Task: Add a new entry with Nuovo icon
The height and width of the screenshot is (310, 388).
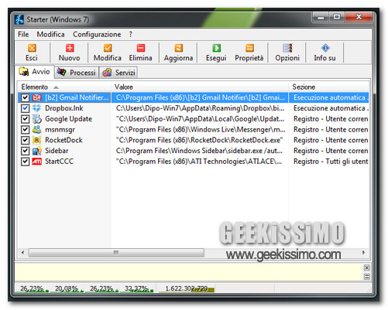Action: pyautogui.click(x=70, y=48)
